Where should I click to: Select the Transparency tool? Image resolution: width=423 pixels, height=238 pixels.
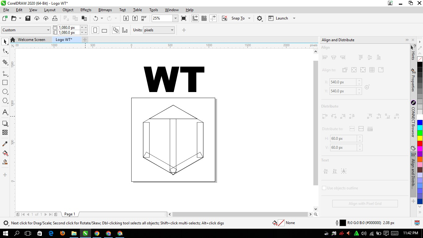[5, 132]
